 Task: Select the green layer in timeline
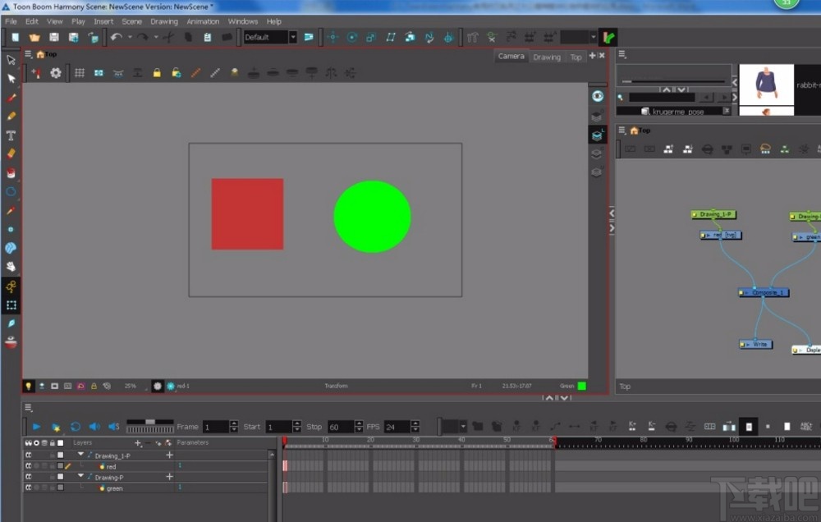(114, 488)
